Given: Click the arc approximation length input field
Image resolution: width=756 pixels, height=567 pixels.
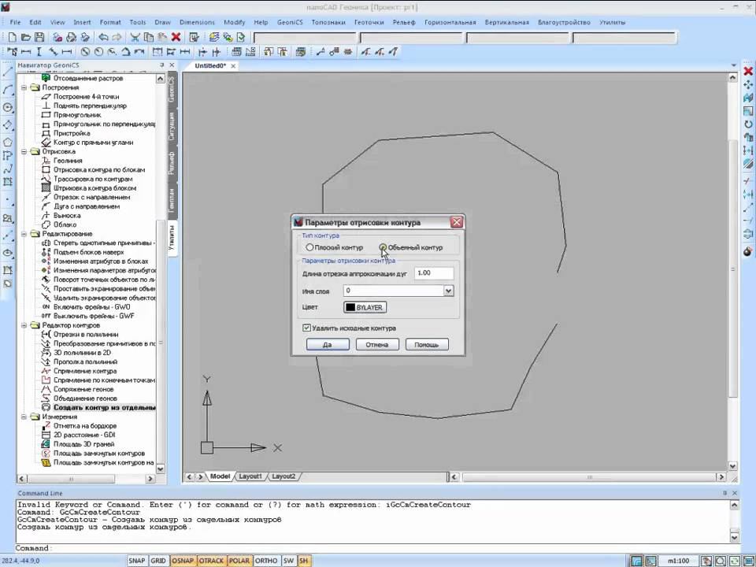Looking at the screenshot, I should (434, 272).
